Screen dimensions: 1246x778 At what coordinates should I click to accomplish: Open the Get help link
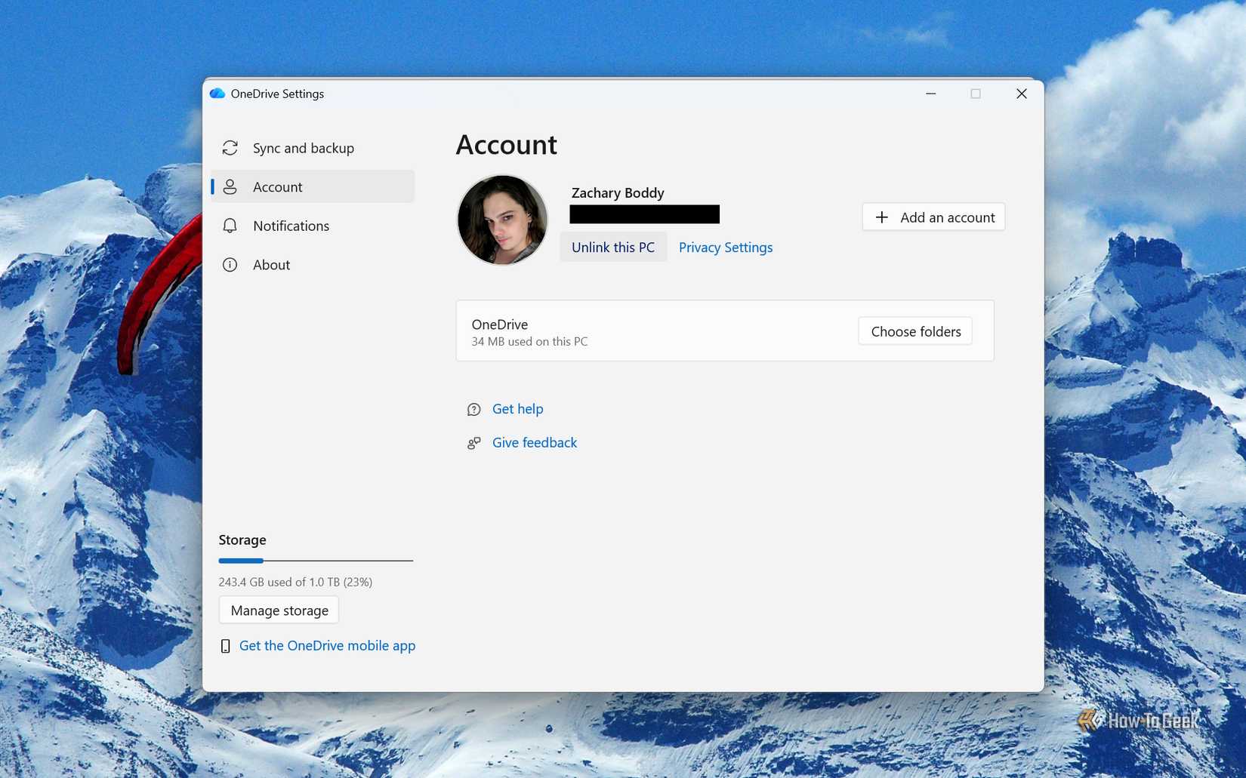click(518, 409)
